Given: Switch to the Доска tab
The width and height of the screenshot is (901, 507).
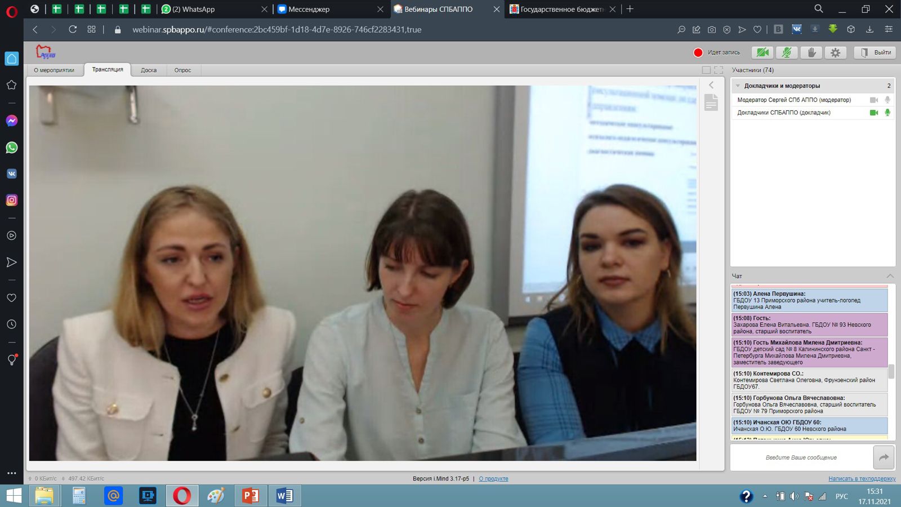Looking at the screenshot, I should point(149,70).
